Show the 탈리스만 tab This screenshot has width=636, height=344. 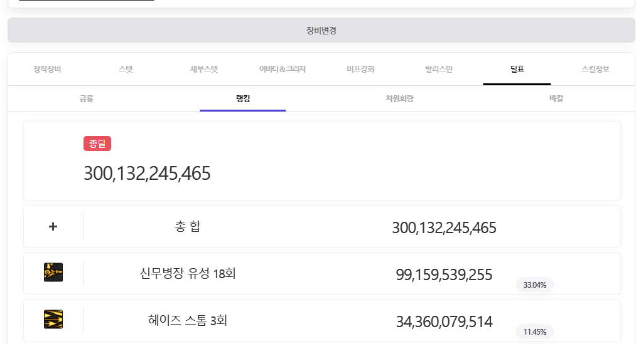pyautogui.click(x=439, y=69)
